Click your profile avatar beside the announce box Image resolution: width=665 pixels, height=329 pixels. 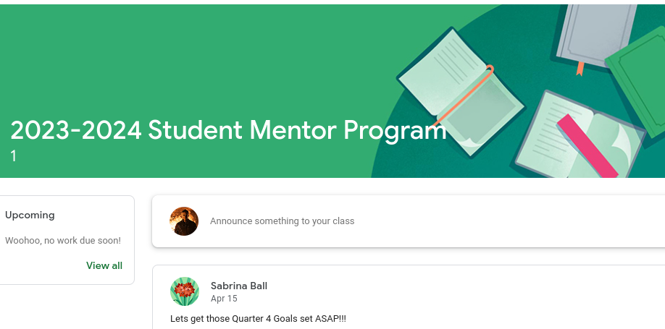pyautogui.click(x=184, y=221)
